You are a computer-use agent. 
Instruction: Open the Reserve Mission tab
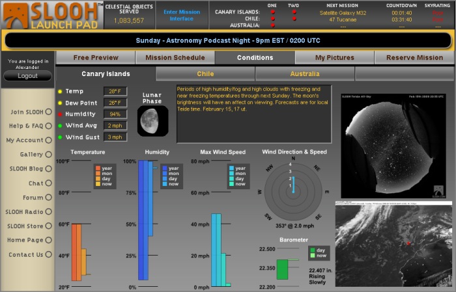point(414,57)
